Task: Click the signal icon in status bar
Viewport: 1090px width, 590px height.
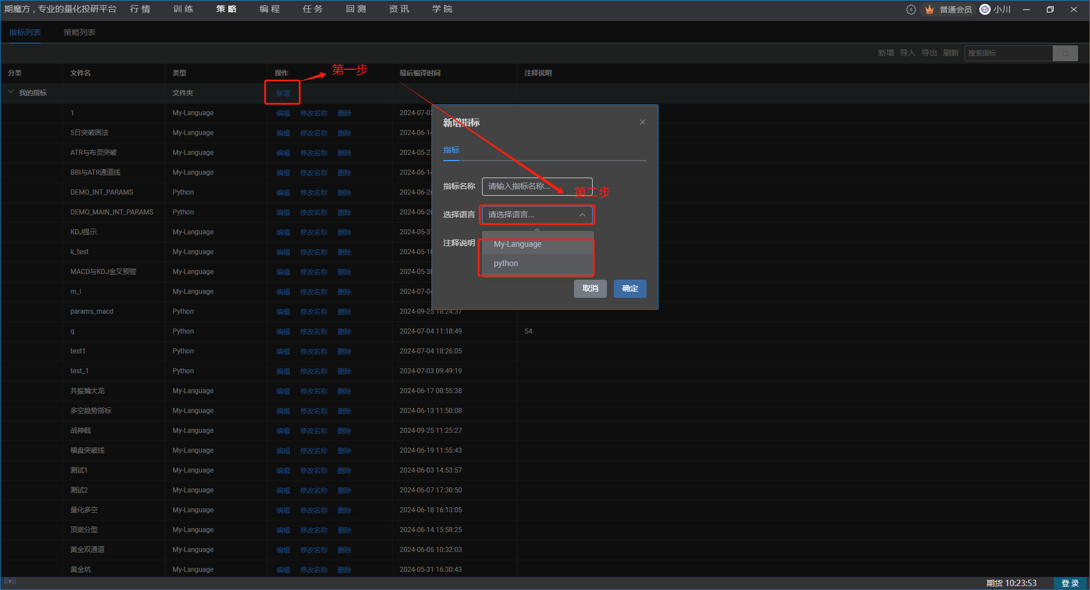Action: 10,581
